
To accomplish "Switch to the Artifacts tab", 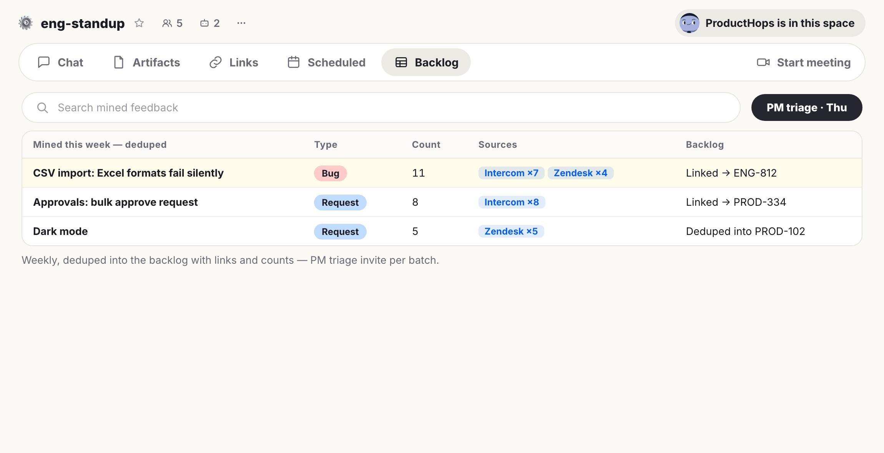I will 147,62.
